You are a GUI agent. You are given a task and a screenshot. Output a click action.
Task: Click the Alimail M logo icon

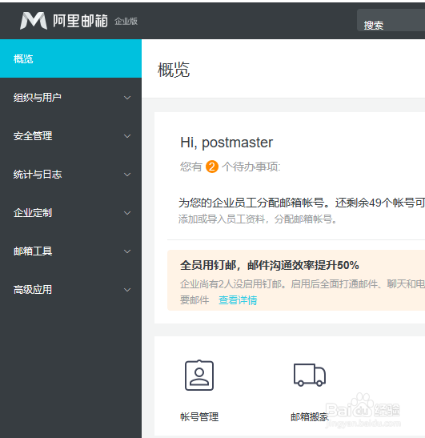34,21
